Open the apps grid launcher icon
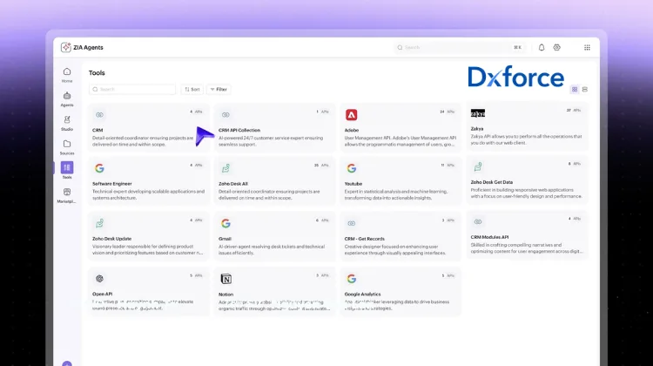This screenshot has width=653, height=366. 587,48
